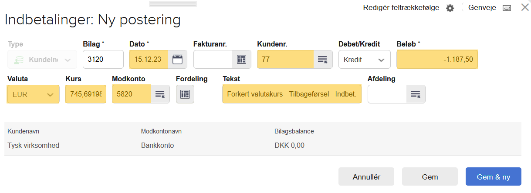This screenshot has width=531, height=193.
Task: Click the Fordeling table icon
Action: [185, 94]
